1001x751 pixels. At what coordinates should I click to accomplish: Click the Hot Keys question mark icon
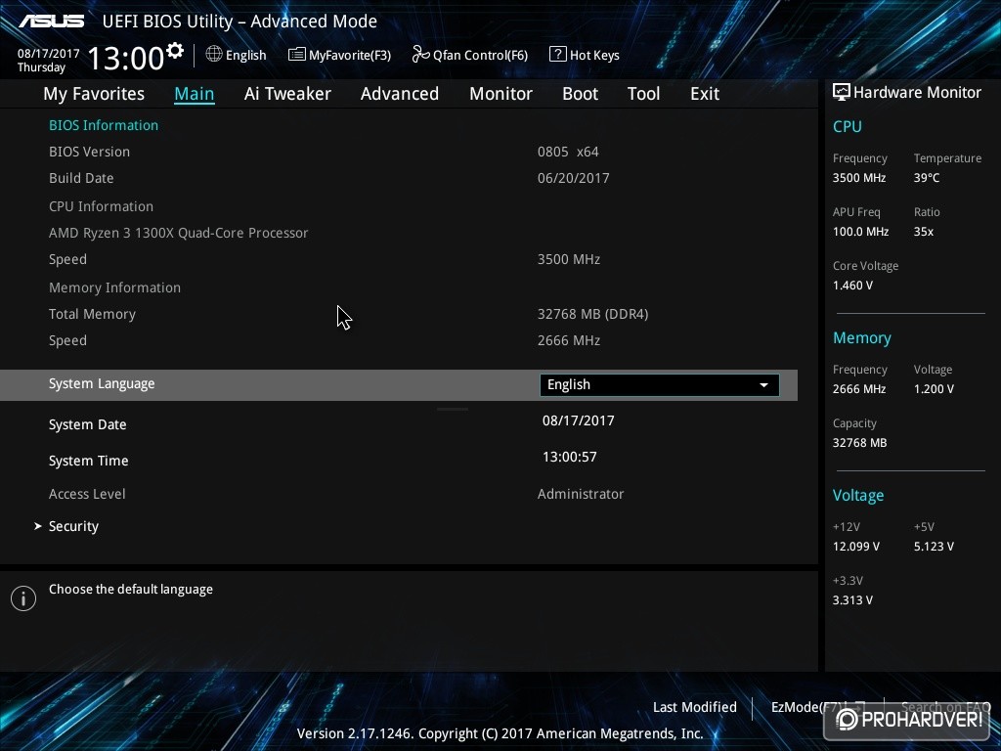(557, 55)
